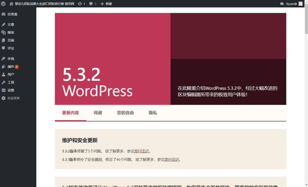Open the 新建 menu text
Screen dimensions: 308x187
tap(109, 4)
